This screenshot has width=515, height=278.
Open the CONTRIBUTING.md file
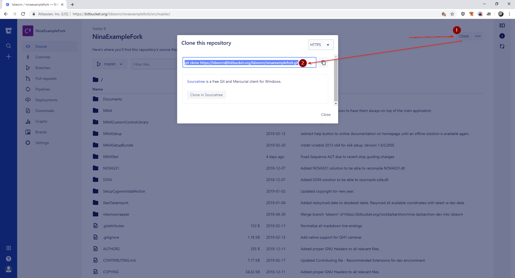(119, 260)
